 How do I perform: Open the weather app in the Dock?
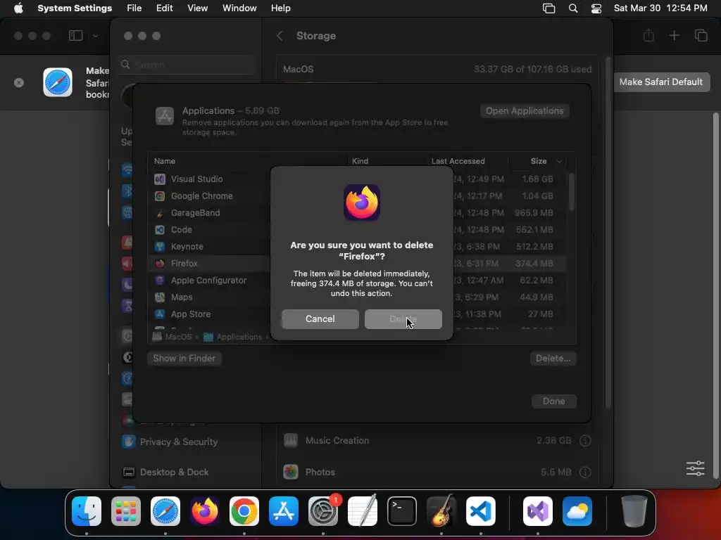click(x=577, y=510)
